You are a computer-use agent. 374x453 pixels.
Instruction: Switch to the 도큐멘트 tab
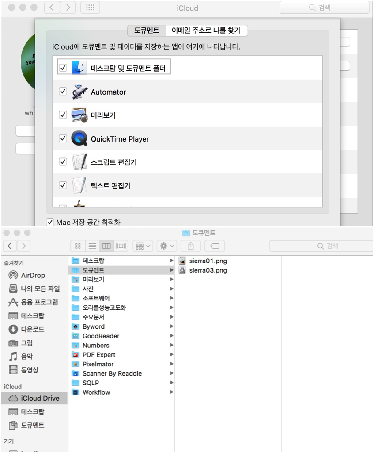(147, 31)
